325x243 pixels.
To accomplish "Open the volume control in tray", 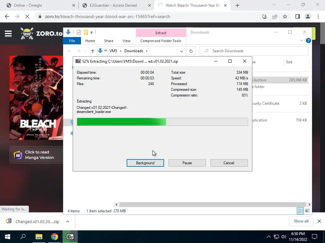I will coord(284,237).
